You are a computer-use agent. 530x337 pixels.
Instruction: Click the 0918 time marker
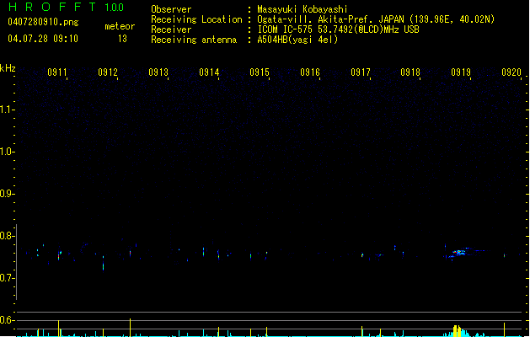(410, 72)
